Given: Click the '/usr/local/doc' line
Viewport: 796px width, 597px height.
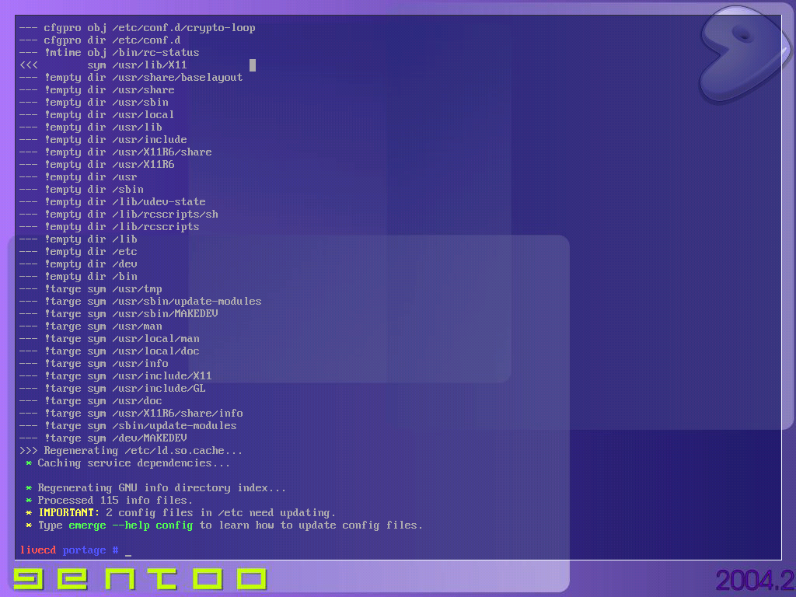Looking at the screenshot, I should click(109, 351).
